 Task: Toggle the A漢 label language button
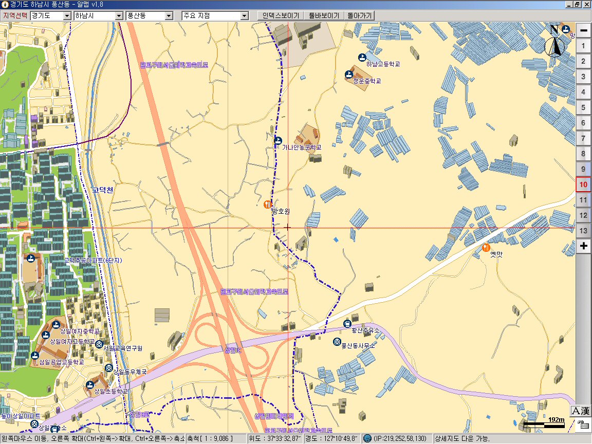coord(580,411)
